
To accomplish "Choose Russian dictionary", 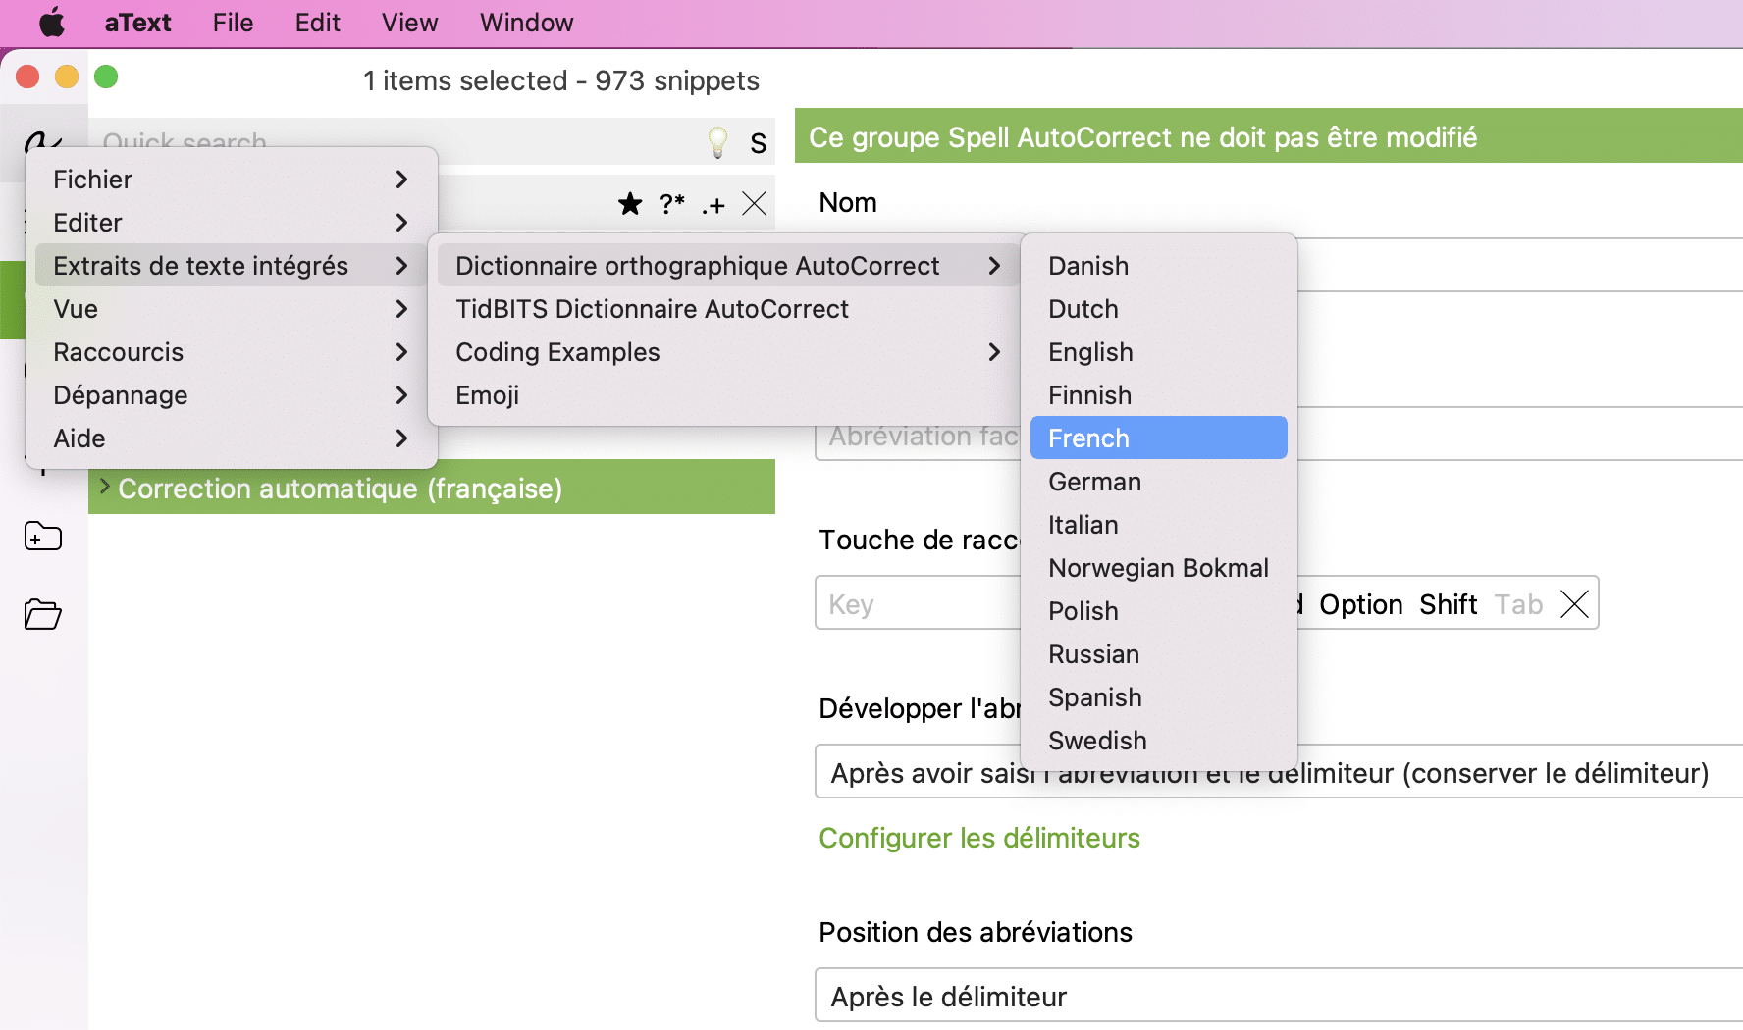I will click(x=1159, y=654).
